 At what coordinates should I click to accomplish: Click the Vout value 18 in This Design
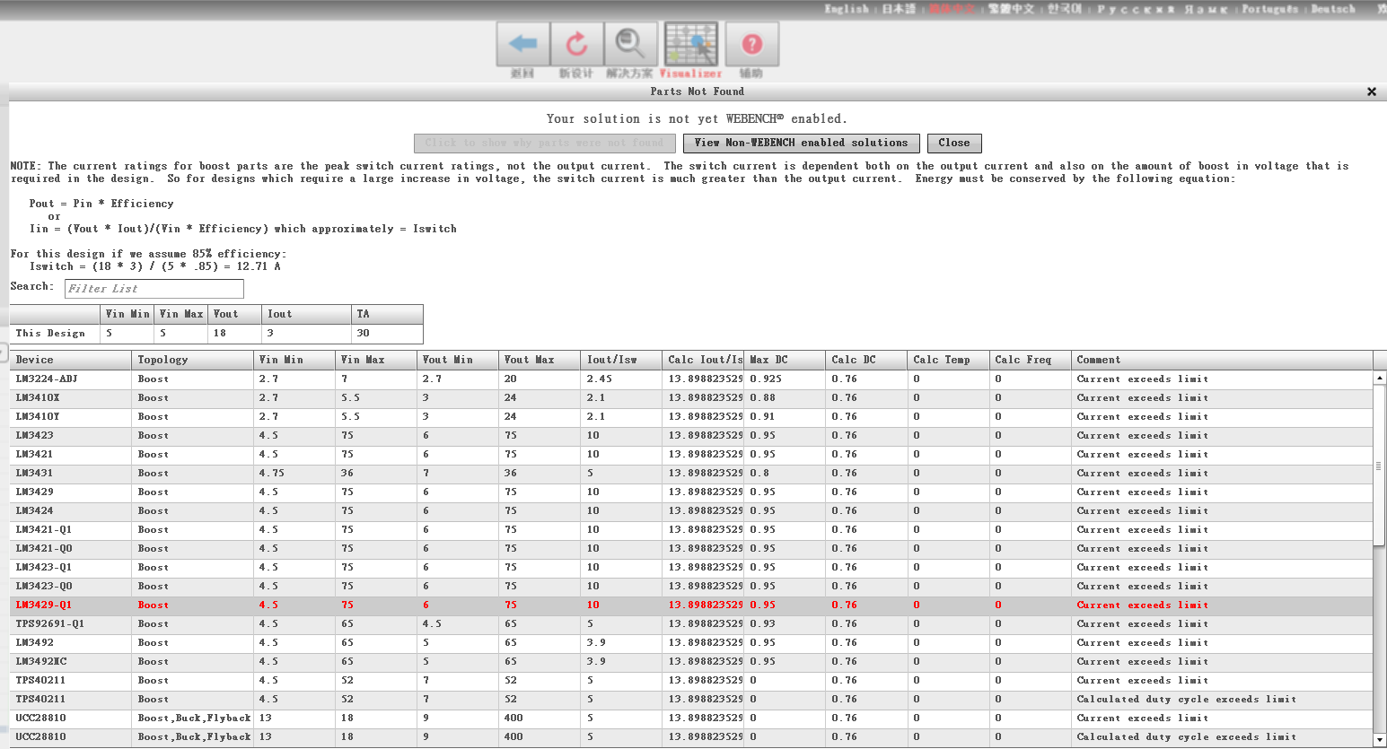click(220, 334)
